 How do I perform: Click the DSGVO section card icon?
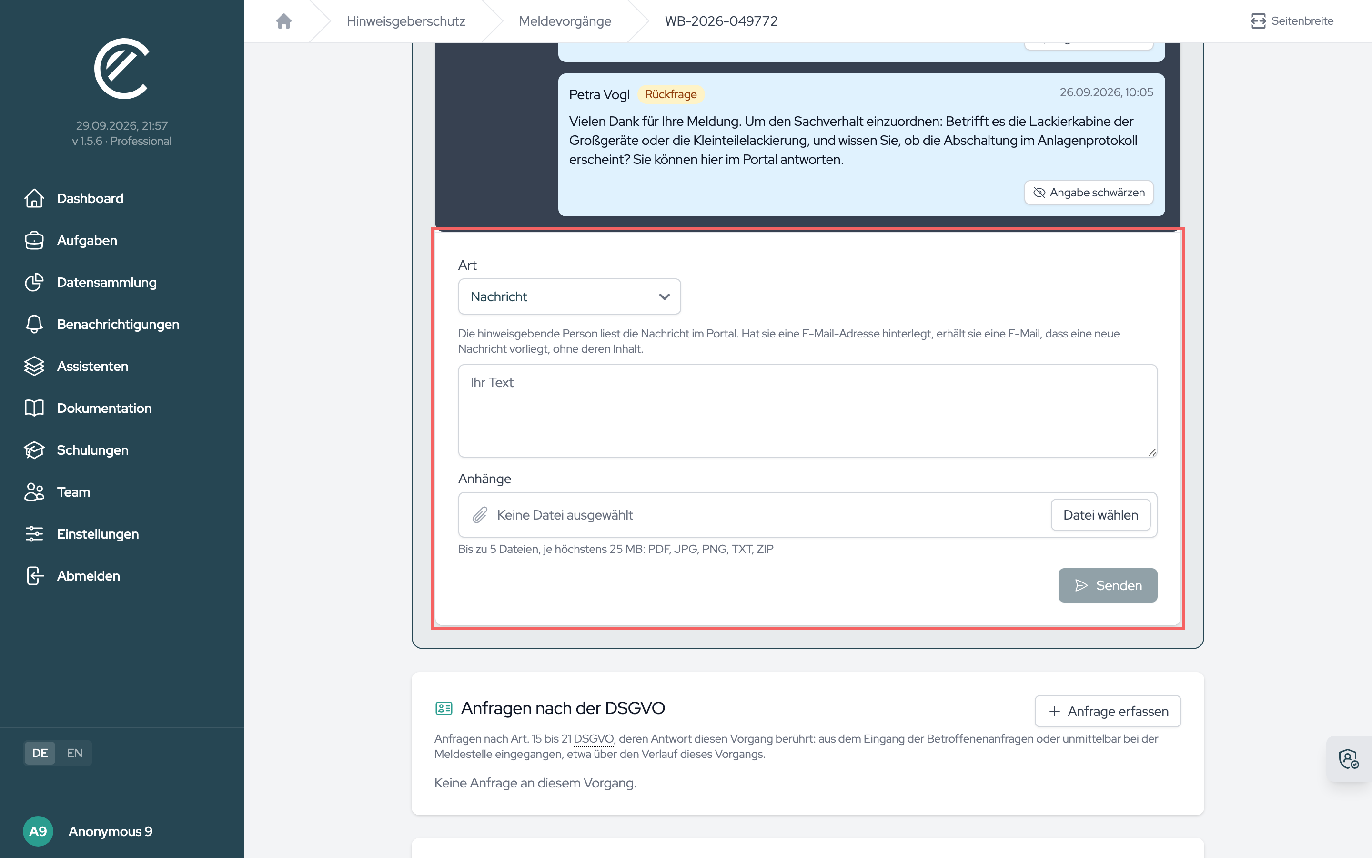(444, 708)
